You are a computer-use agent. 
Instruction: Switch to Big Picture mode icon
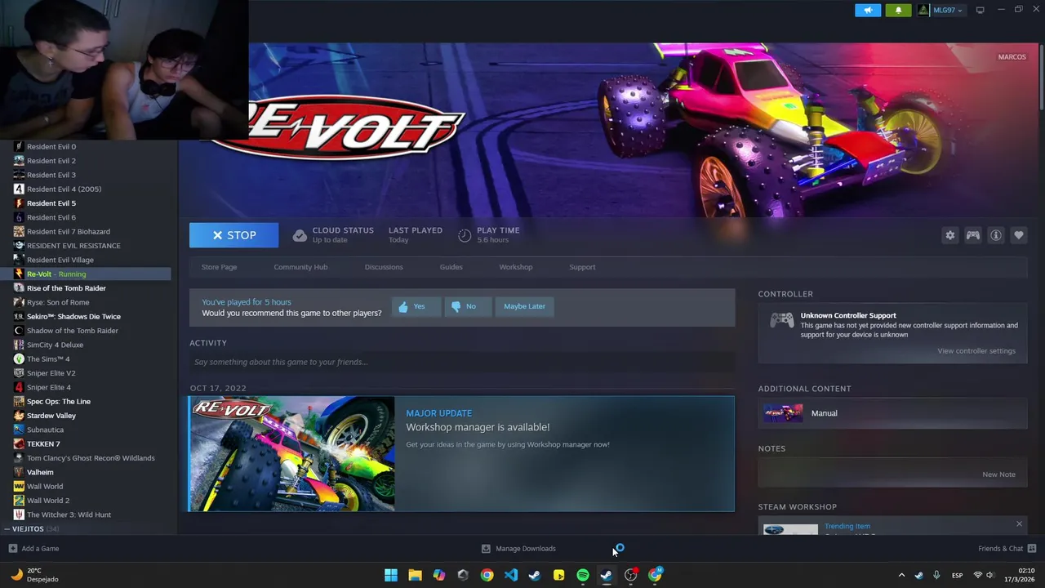(980, 10)
